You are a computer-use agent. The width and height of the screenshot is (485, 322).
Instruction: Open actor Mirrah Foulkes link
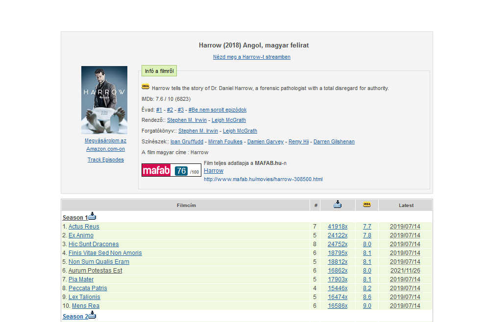tap(225, 141)
